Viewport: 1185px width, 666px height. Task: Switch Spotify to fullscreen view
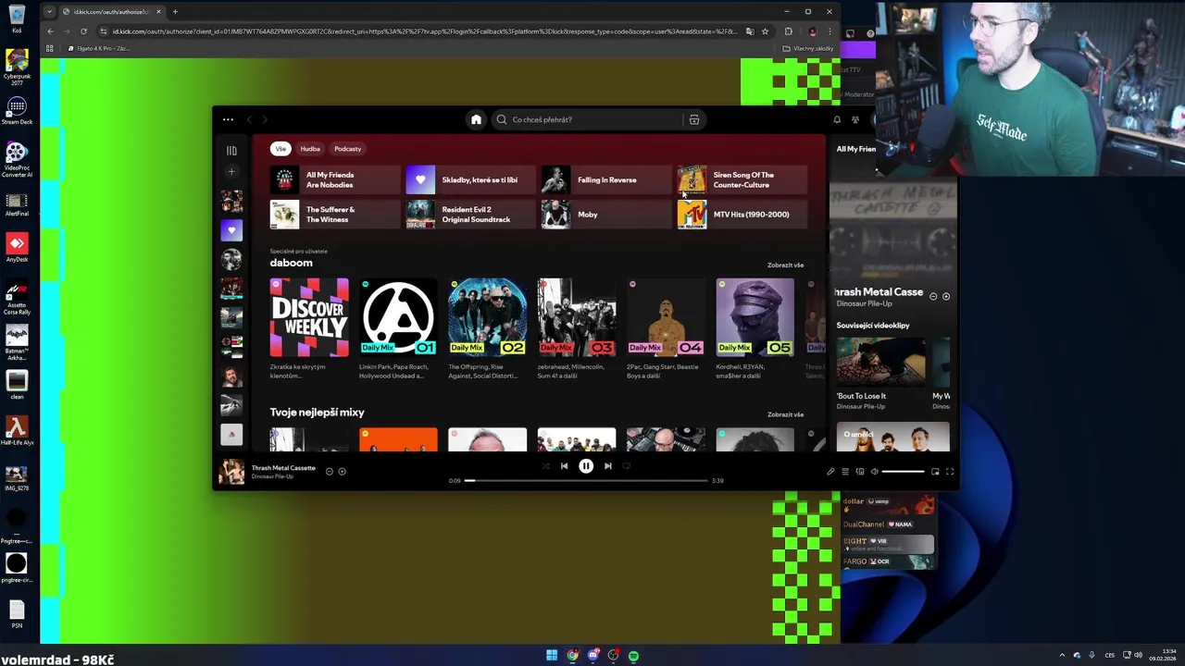coord(950,472)
